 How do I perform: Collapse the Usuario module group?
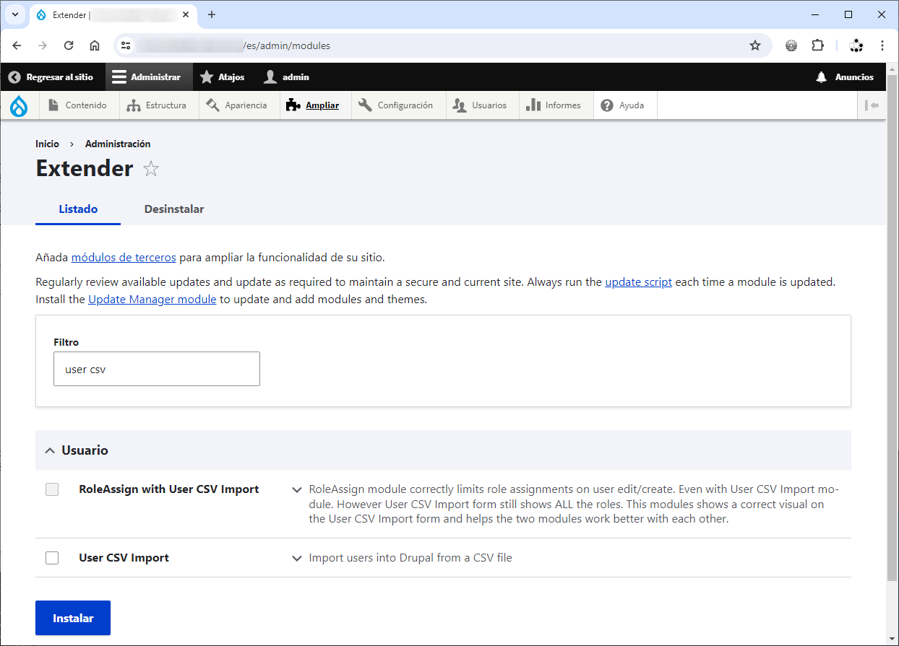click(x=443, y=450)
